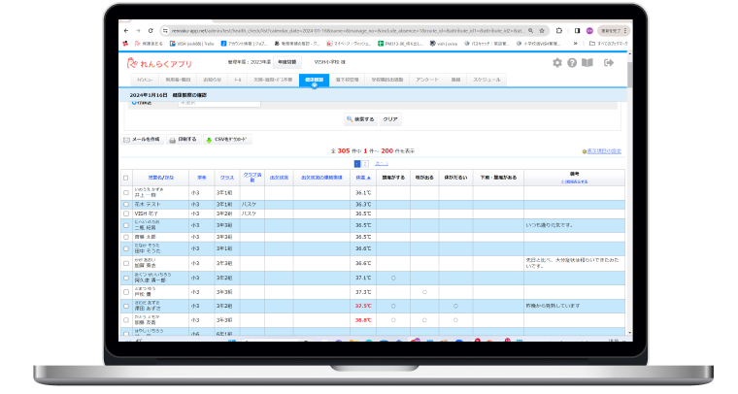Tick checkbox in 36.5℃ いつも通り元気です row
The width and height of the screenshot is (738, 394).
(125, 225)
